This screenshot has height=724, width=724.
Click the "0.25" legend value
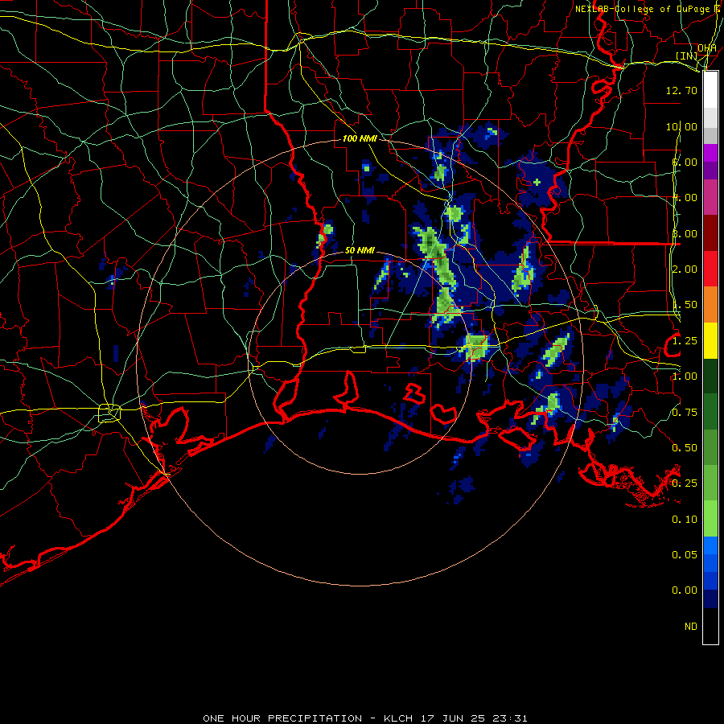tap(685, 483)
